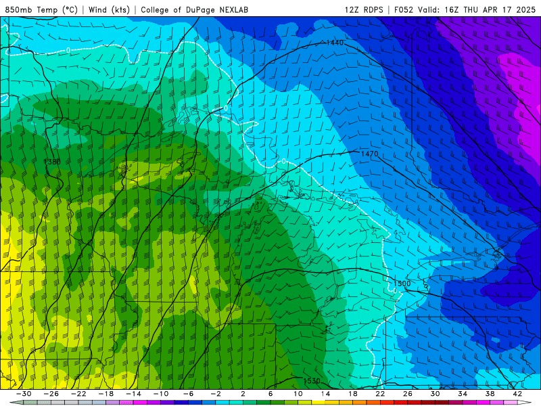The height and width of the screenshot is (406, 541).
Task: Select "College of DuPage NEXLAB" header text
Action: coord(194,9)
